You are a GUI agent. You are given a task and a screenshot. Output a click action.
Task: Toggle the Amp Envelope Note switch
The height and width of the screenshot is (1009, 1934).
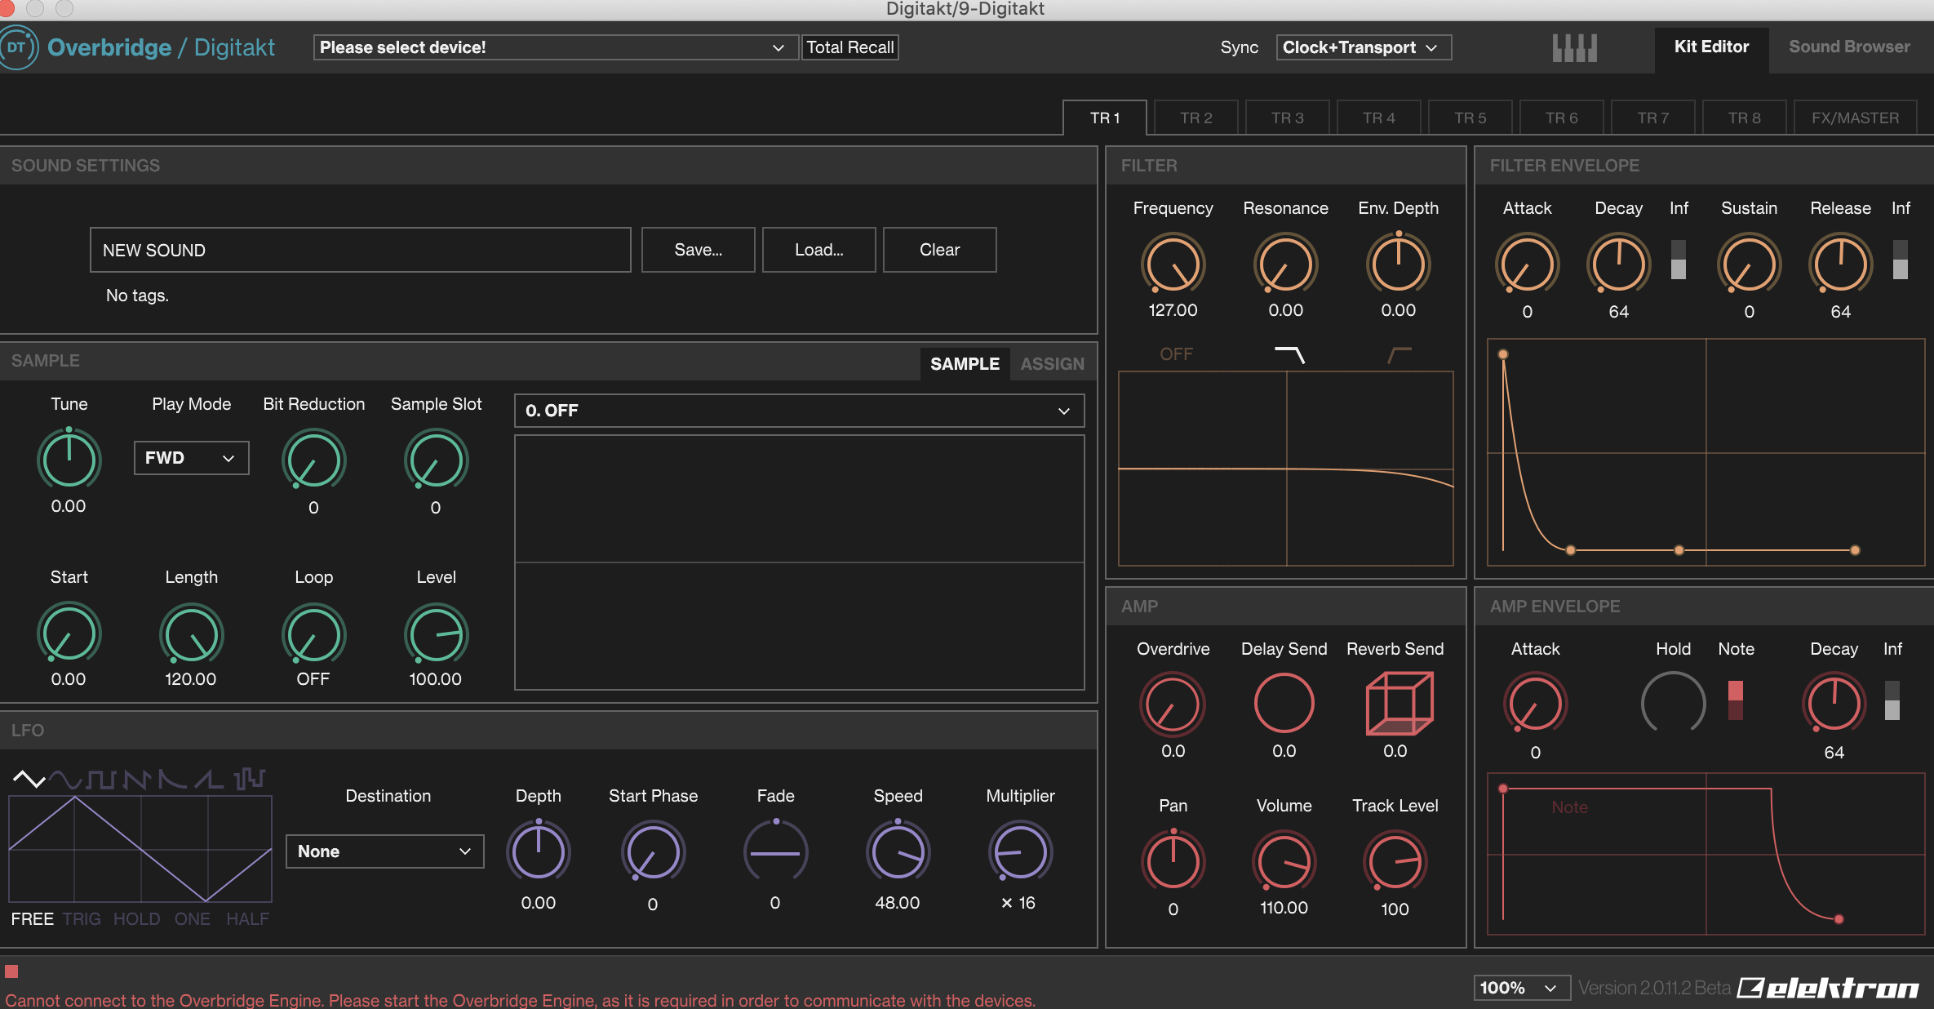pos(1735,700)
